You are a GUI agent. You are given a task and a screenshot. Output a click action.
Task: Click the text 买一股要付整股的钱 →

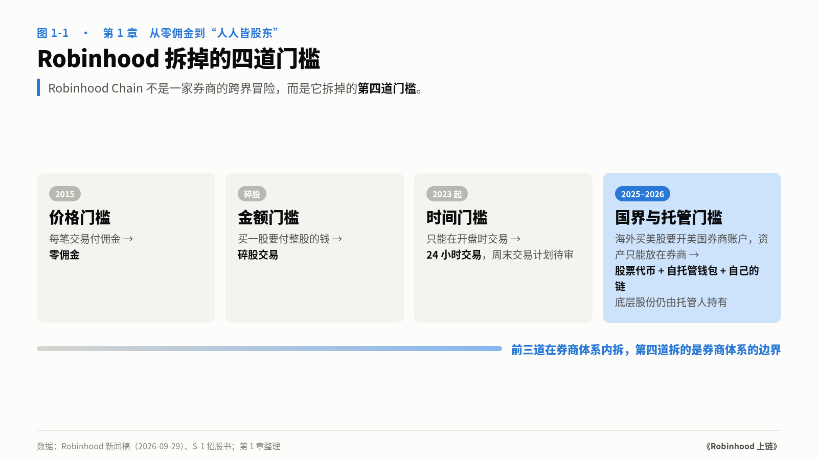290,239
